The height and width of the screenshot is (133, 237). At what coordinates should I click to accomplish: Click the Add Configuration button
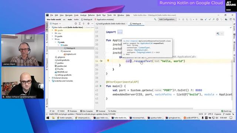(167, 19)
